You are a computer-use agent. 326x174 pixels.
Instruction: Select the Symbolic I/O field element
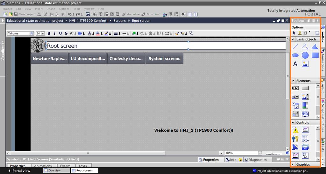295,97
